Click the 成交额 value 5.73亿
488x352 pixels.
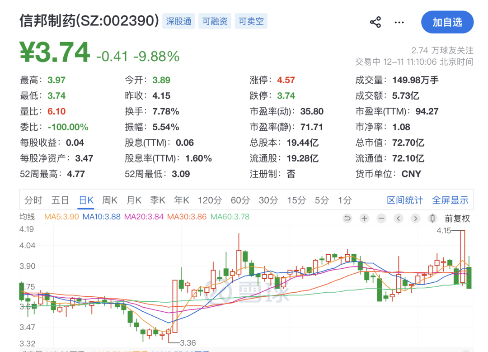405,95
